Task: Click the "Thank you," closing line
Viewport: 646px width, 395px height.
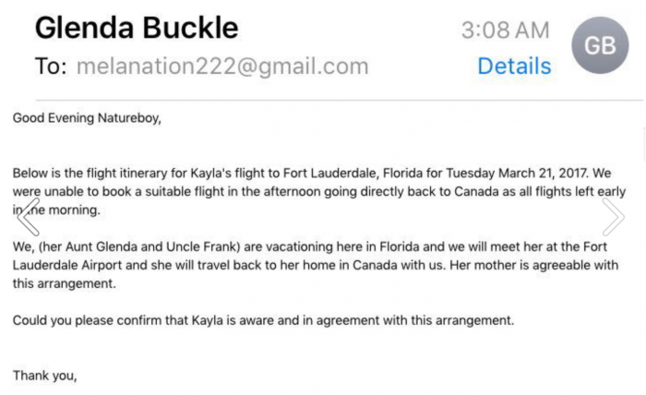Action: click(45, 376)
